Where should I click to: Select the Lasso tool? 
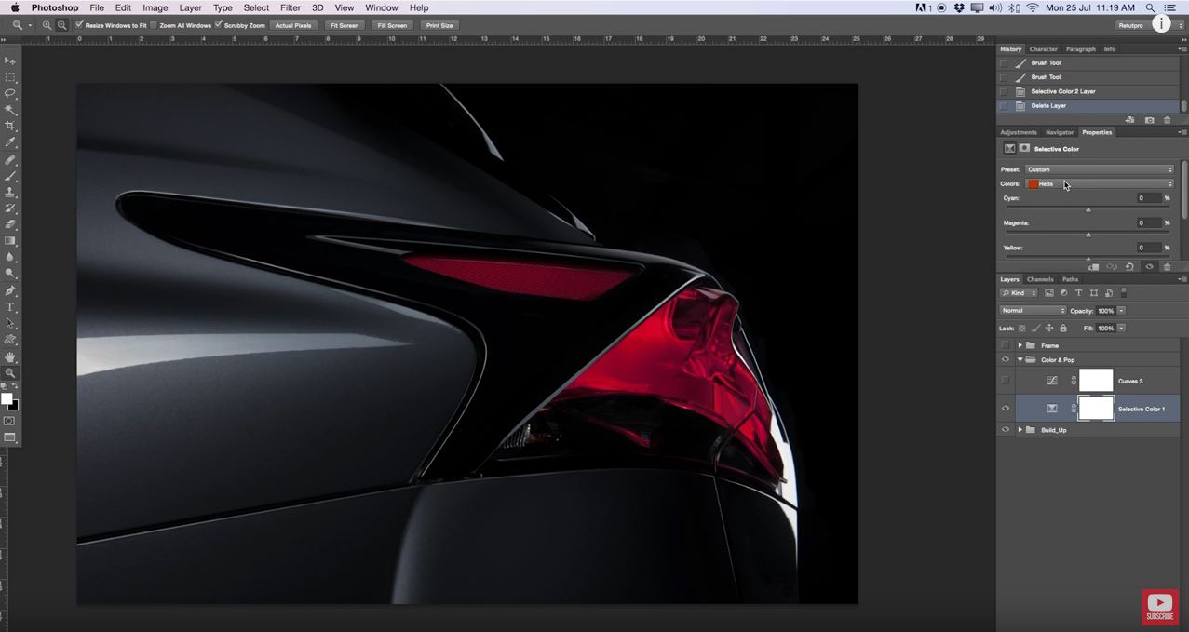pyautogui.click(x=11, y=92)
